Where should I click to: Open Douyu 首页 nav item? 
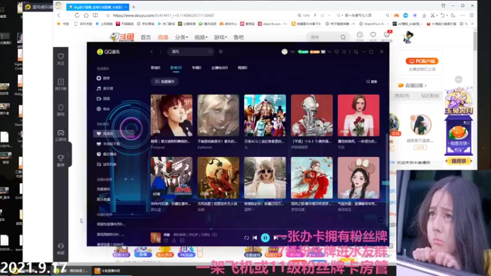145,37
